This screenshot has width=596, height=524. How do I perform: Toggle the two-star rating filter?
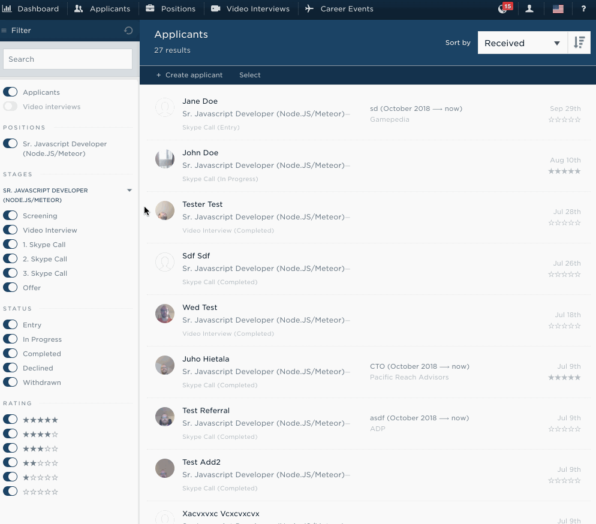click(x=10, y=462)
